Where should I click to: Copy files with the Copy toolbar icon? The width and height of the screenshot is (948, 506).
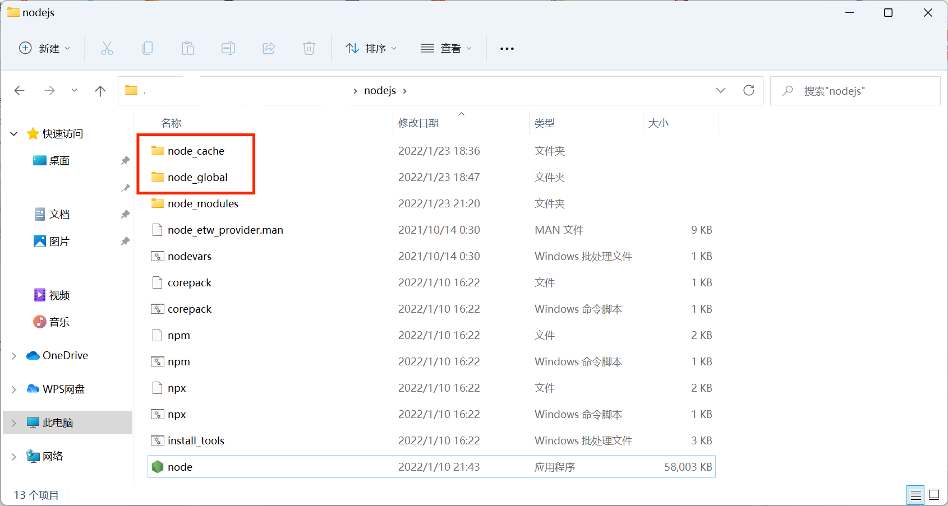[x=148, y=48]
